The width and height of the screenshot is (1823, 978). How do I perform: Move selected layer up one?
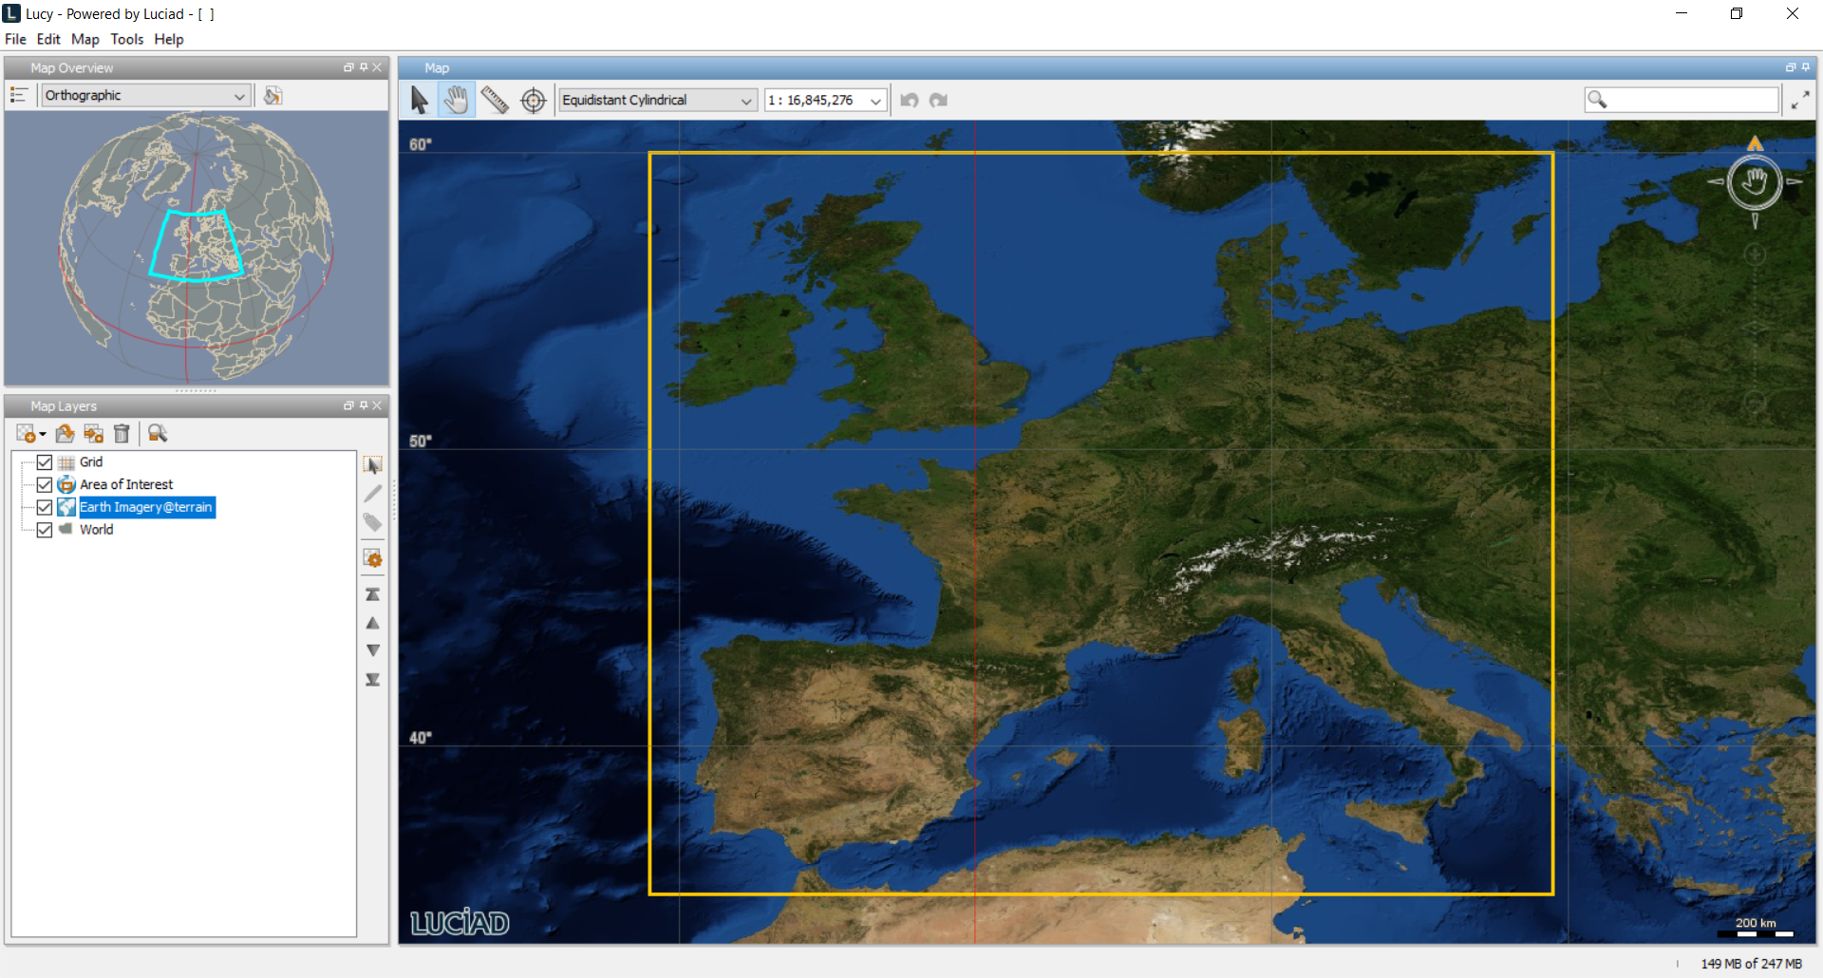click(373, 623)
